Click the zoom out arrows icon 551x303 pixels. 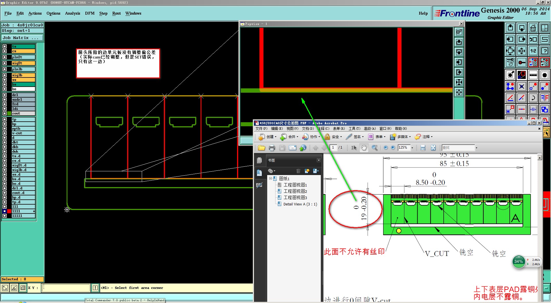(x=522, y=51)
